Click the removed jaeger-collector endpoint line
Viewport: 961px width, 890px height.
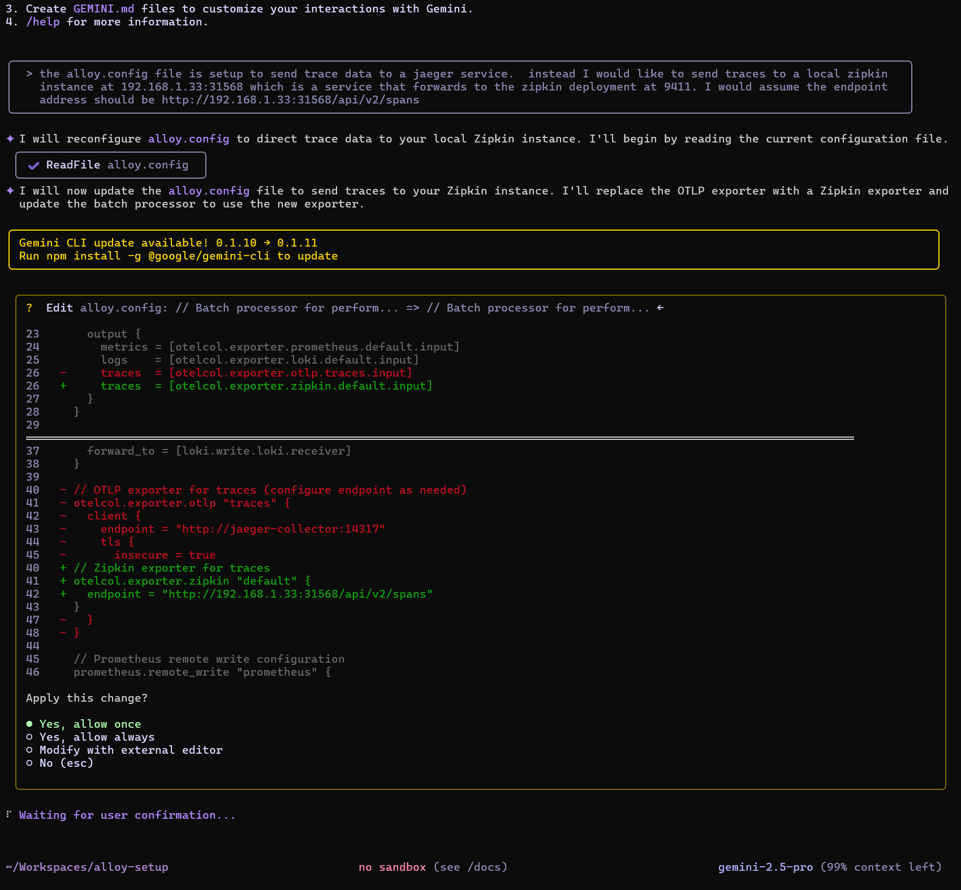pyautogui.click(x=222, y=529)
